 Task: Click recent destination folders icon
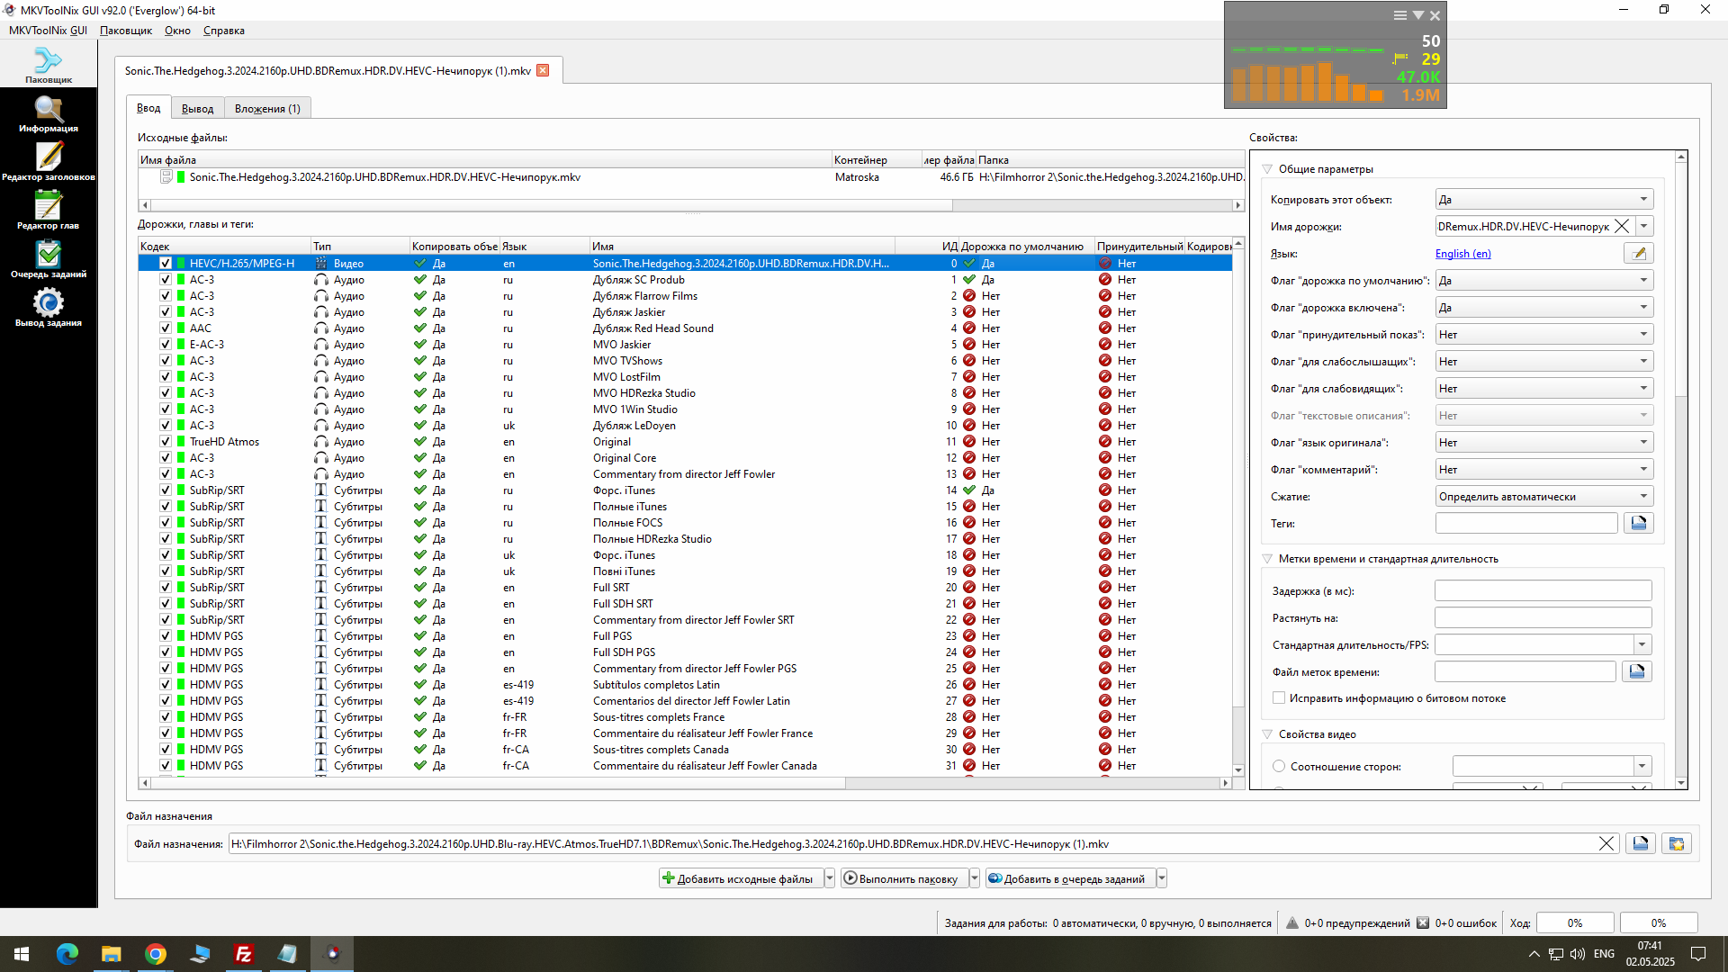click(1677, 844)
